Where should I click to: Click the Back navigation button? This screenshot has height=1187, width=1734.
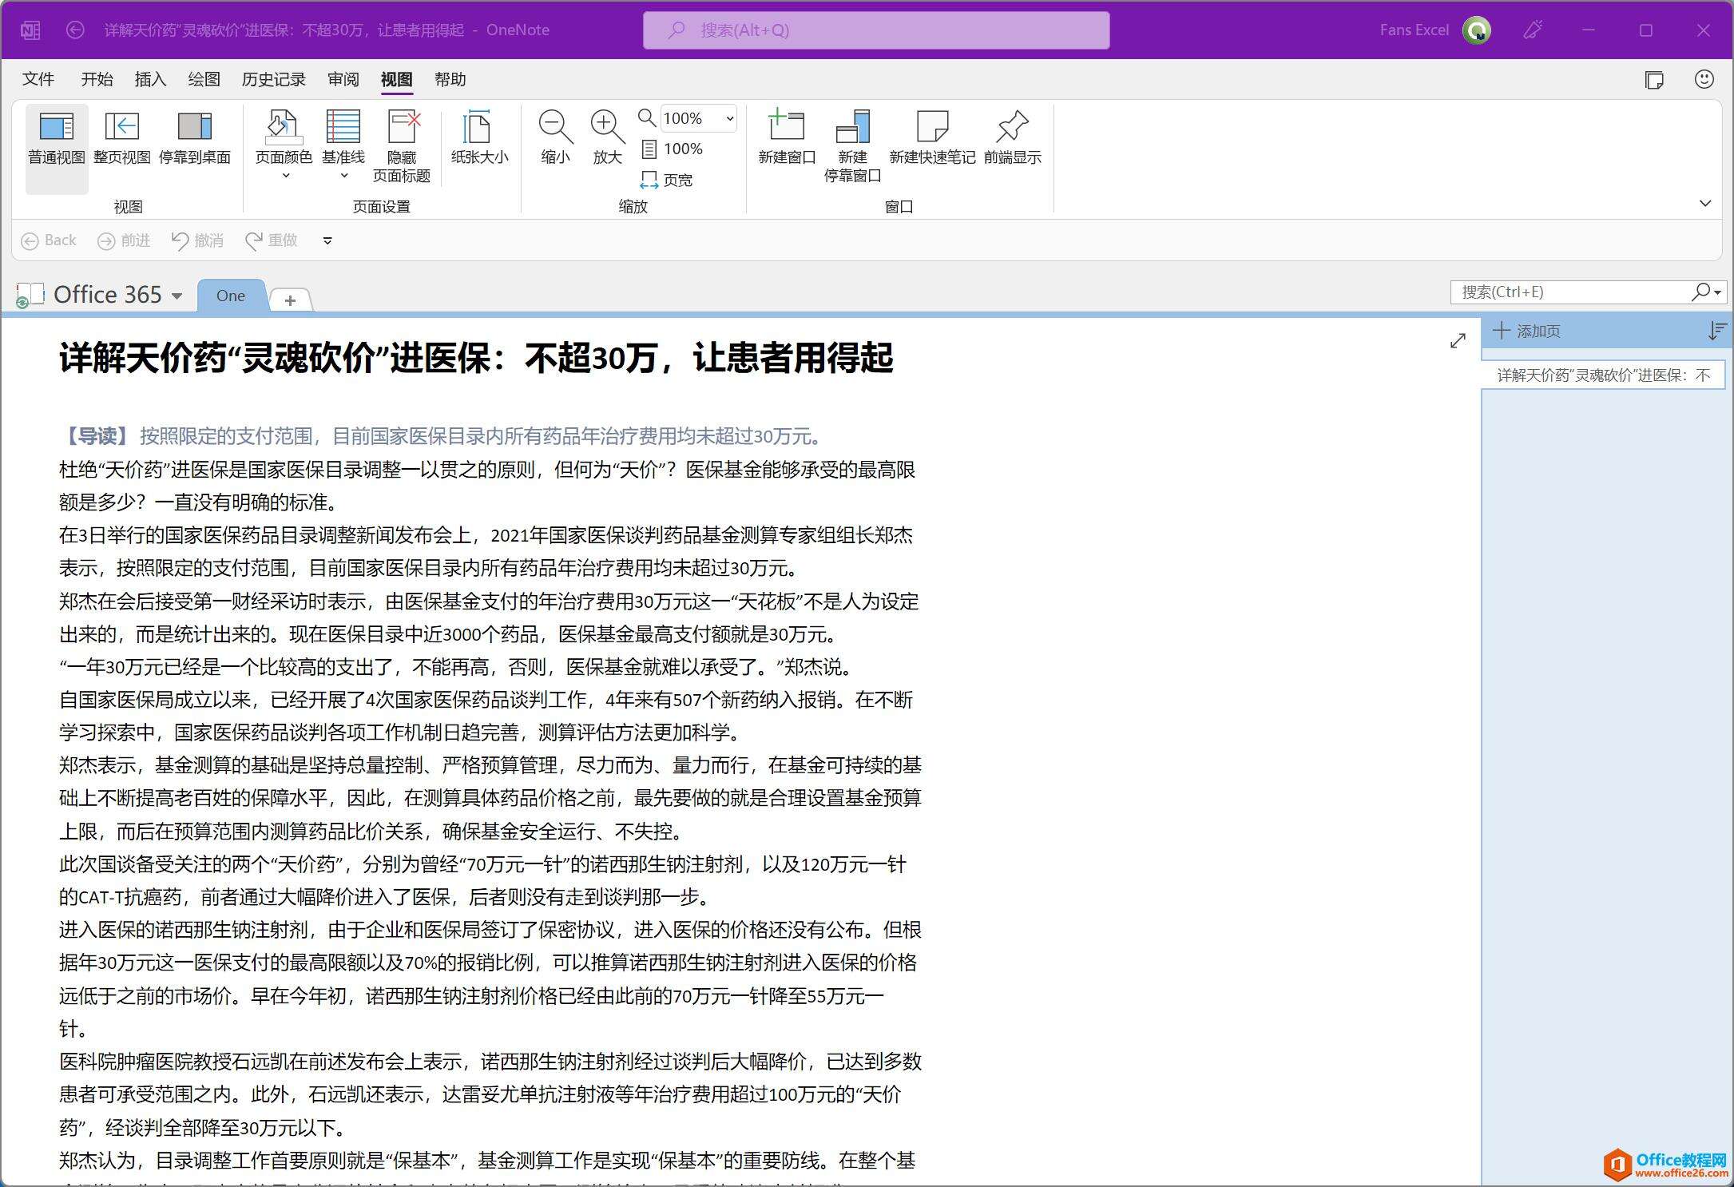coord(49,240)
